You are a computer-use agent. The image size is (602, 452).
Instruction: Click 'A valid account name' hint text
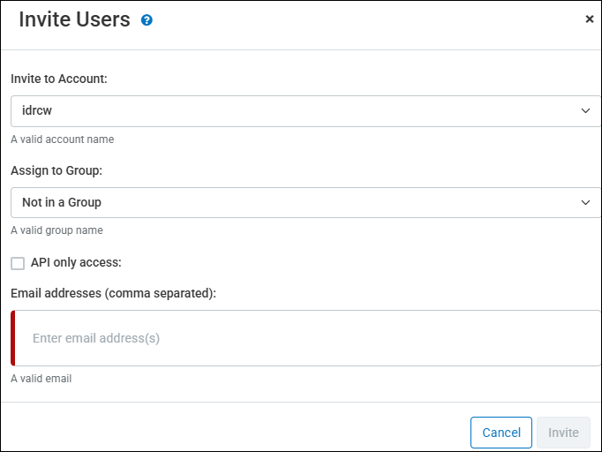click(x=62, y=139)
